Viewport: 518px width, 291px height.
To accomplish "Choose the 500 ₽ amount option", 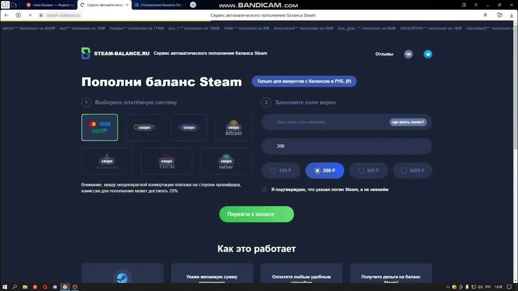I will pos(369,171).
